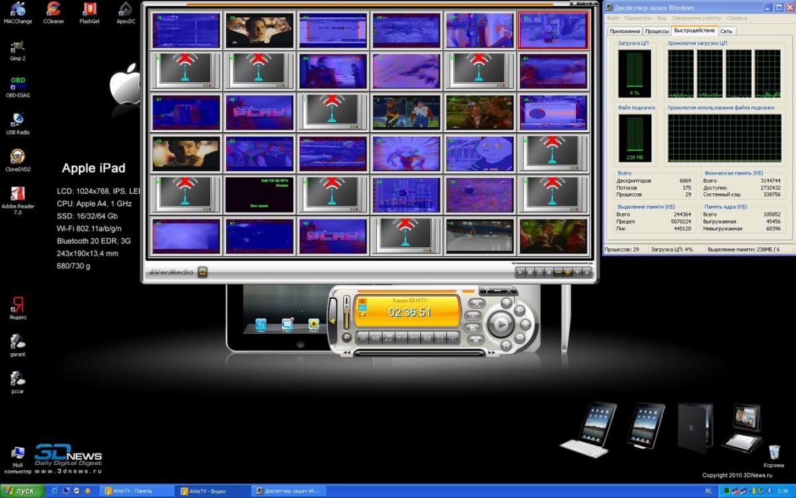Open the CloneDVD2 desktop shortcut

click(x=17, y=157)
